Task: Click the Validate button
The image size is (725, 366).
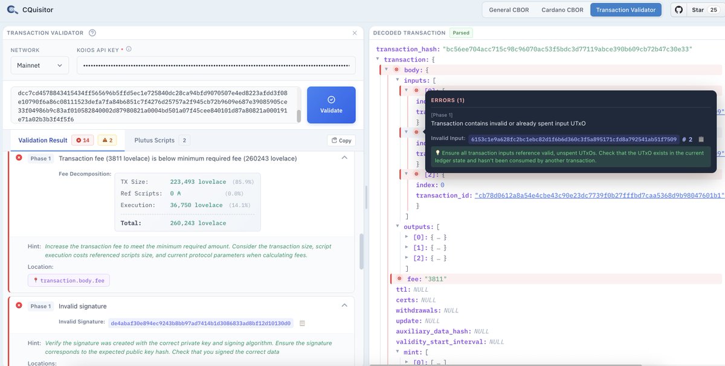Action: [x=331, y=104]
